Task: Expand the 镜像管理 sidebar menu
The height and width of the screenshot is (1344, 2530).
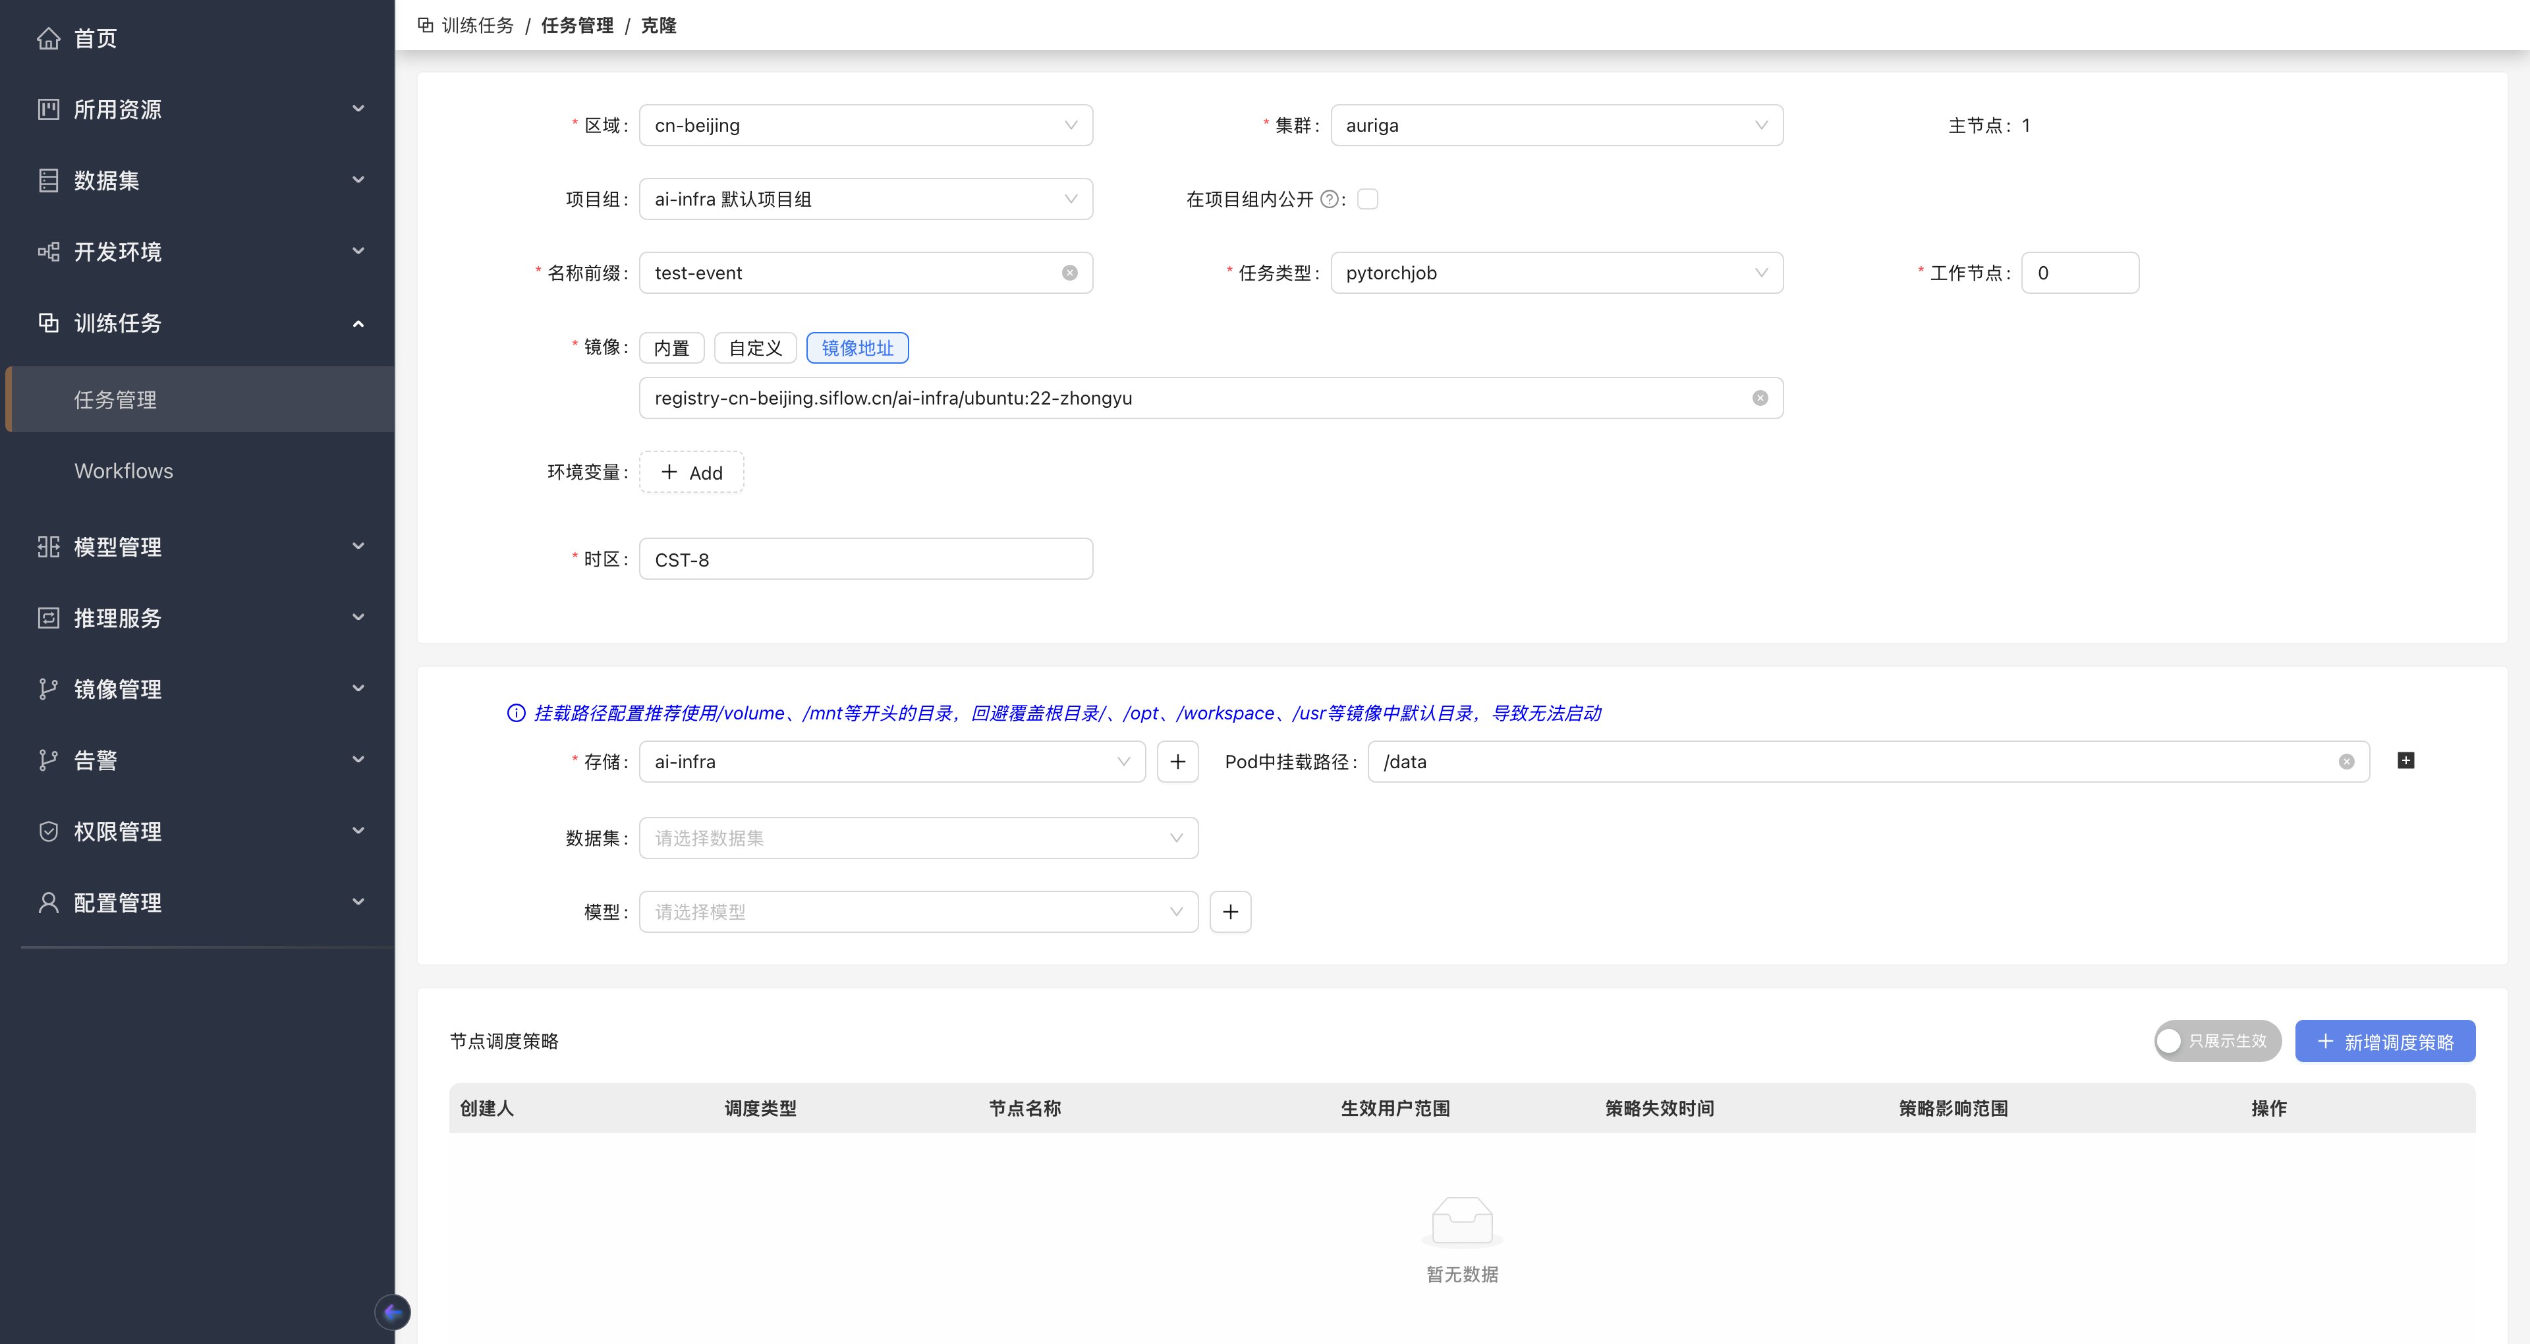Action: [358, 688]
